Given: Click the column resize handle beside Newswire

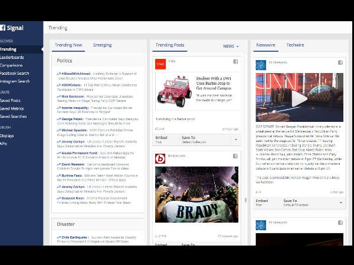Looking at the screenshot, I should coord(246,200).
